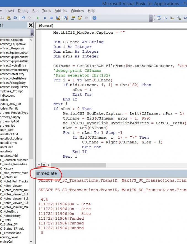Open Find with the binoculars icon

point(15,18)
